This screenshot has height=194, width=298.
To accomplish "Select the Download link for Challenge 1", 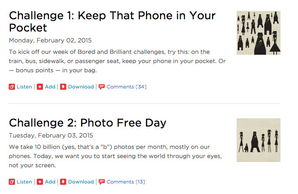I will (x=81, y=87).
